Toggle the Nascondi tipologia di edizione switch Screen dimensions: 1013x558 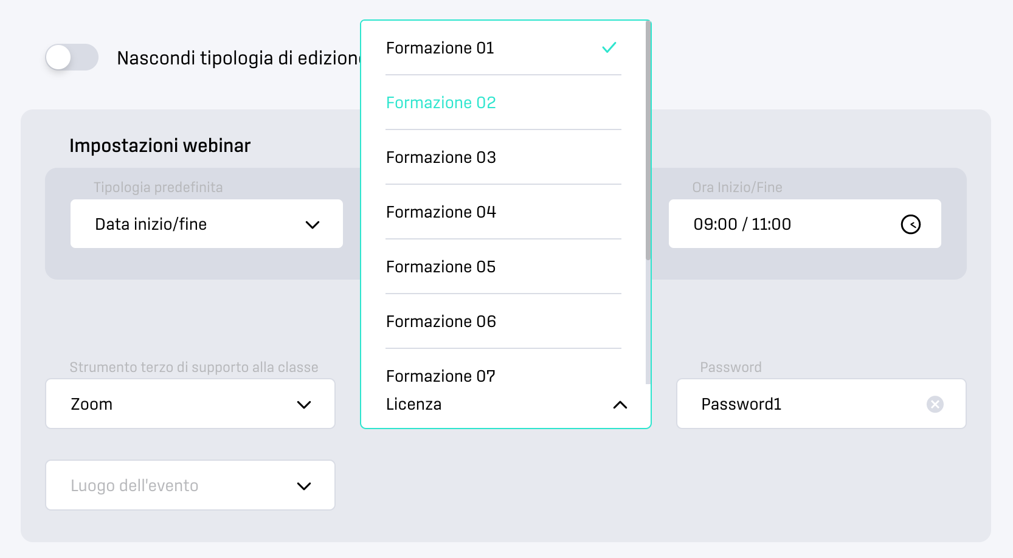(72, 57)
